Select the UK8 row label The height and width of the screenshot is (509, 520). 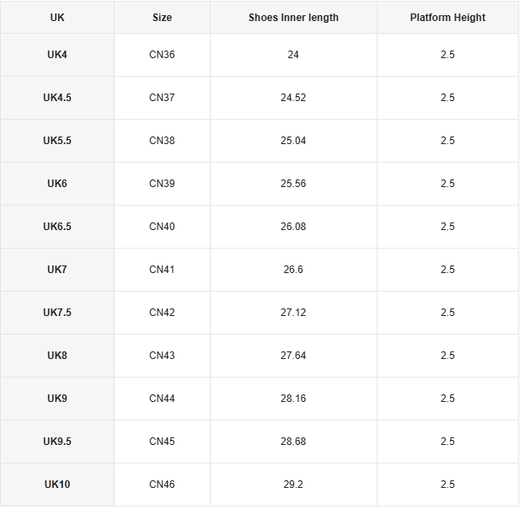57,356
